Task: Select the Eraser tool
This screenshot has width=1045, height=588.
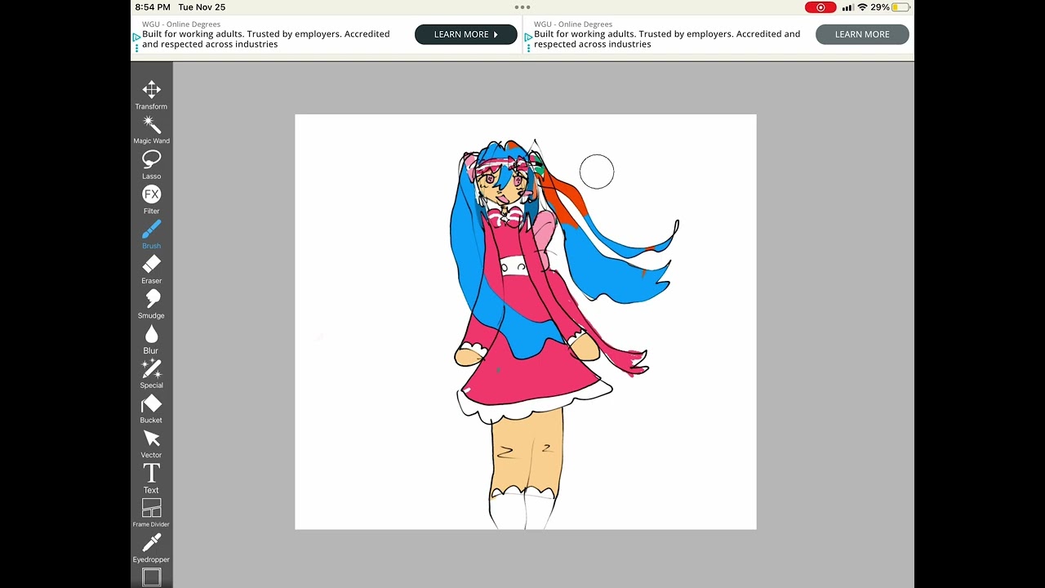Action: [151, 270]
